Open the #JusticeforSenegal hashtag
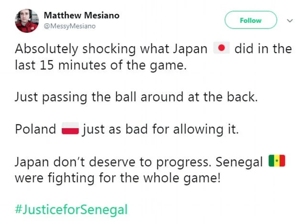Viewport: 303px width, 224px height. [x=72, y=210]
